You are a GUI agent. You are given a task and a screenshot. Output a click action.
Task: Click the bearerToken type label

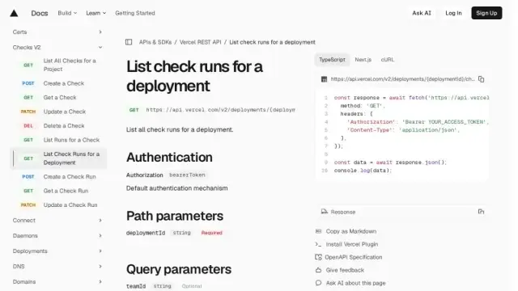[187, 175]
